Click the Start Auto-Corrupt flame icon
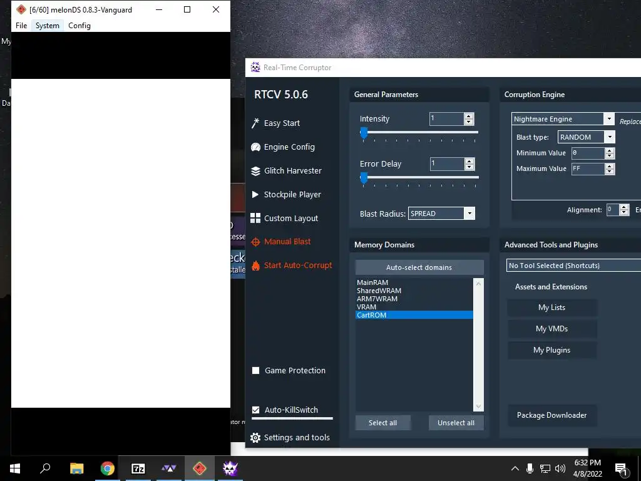Image resolution: width=641 pixels, height=481 pixels. [x=255, y=266]
